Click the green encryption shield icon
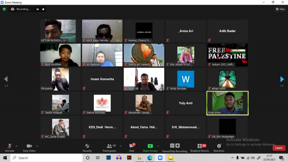 (4, 9)
